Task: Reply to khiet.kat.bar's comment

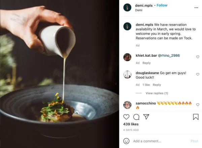Action: (146, 63)
